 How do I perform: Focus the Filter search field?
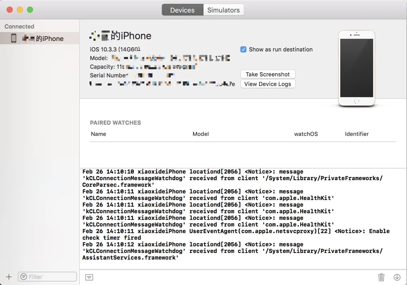click(x=47, y=277)
